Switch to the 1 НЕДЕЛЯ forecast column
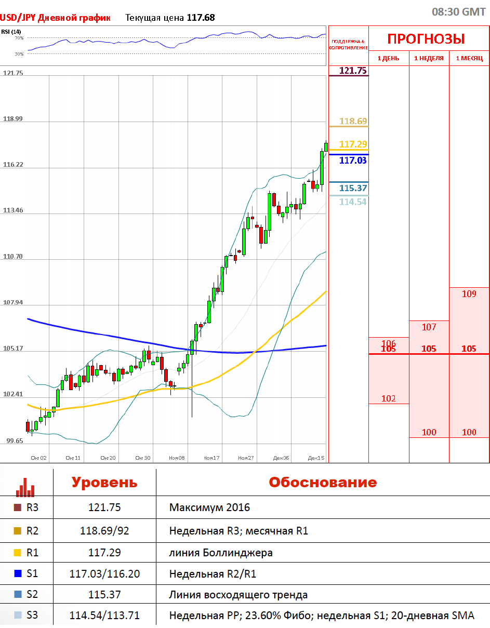This screenshot has height=628, width=490. [429, 58]
